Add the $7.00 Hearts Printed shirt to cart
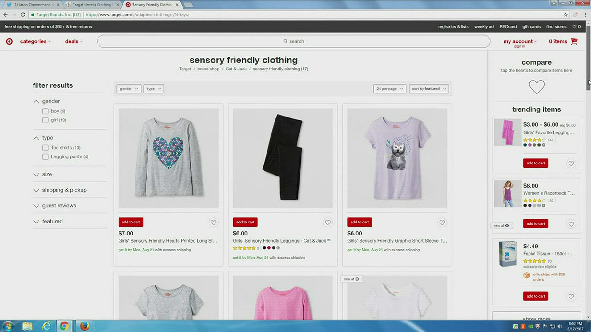Viewport: 591px width, 332px height. (x=131, y=222)
